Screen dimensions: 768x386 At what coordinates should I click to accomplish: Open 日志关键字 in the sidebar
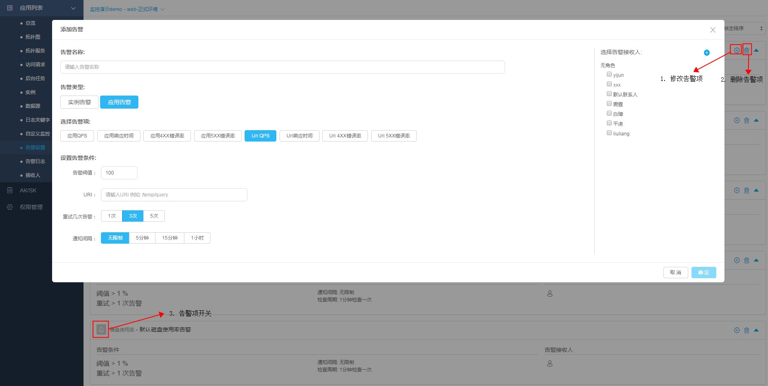tap(38, 120)
